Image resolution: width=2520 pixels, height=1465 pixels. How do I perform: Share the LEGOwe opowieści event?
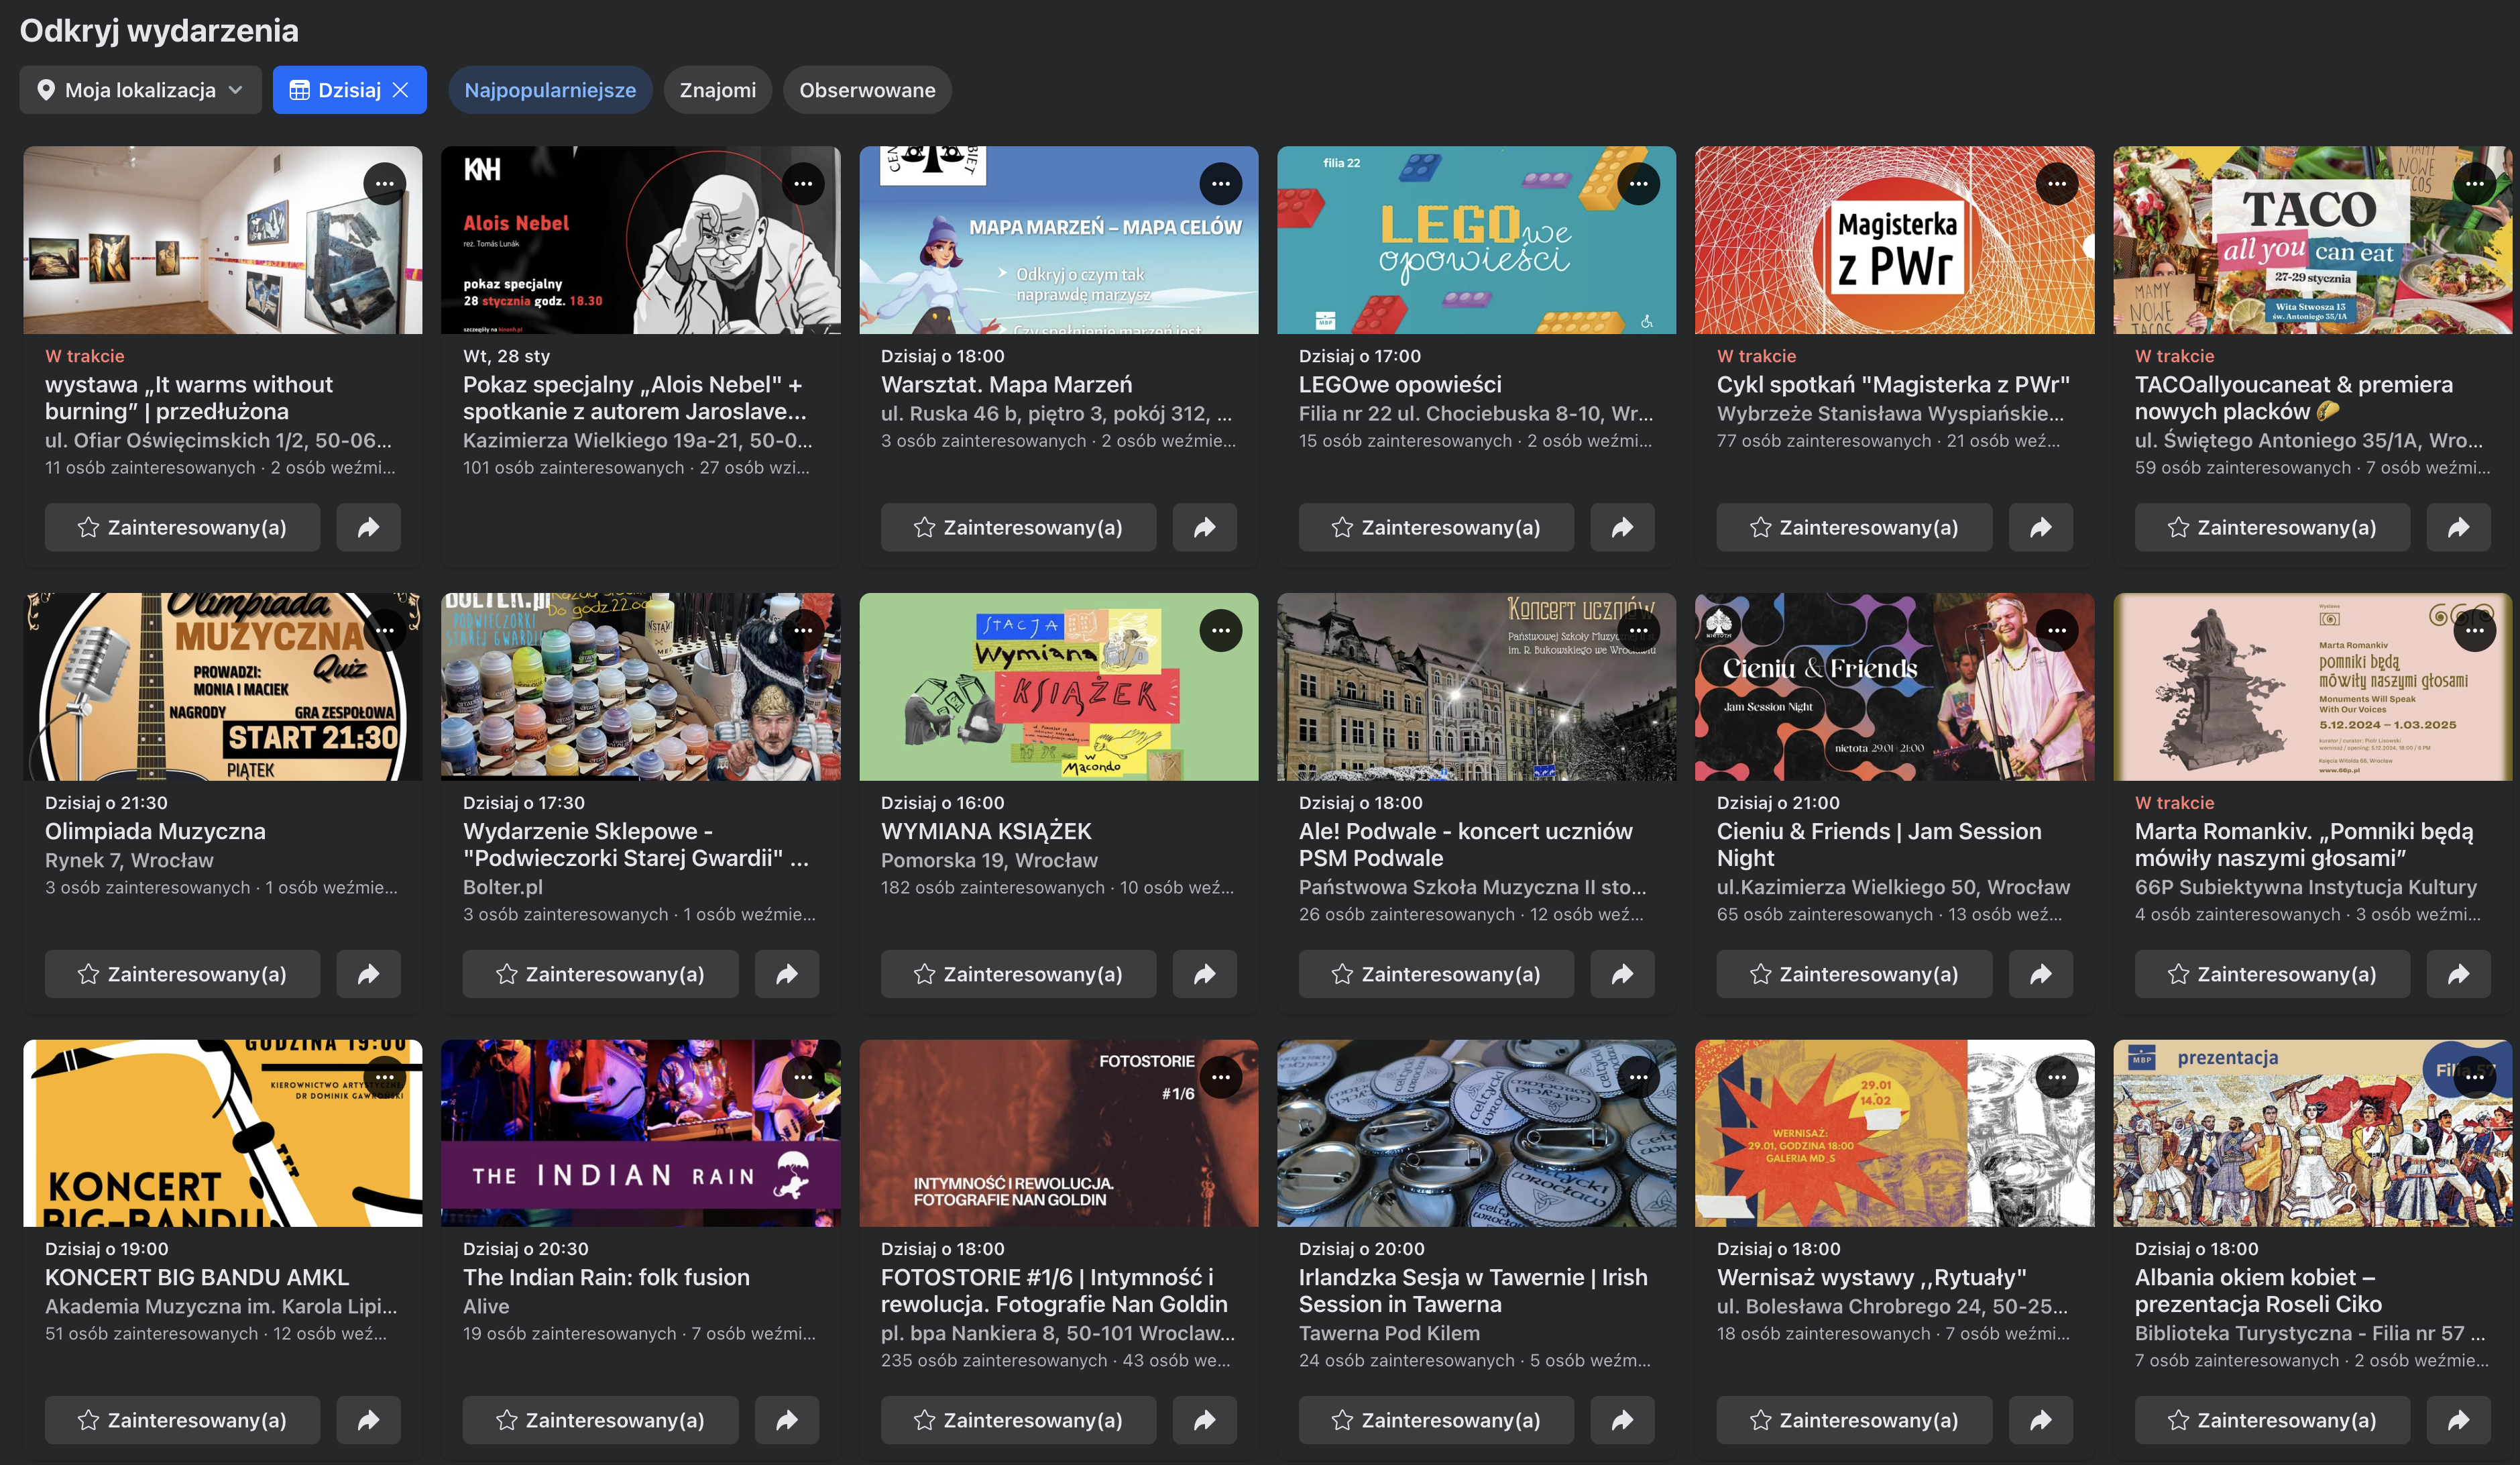[1622, 527]
